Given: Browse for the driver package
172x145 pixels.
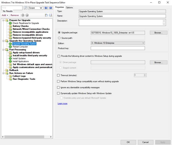Looking at the screenshot, I should tap(158, 62).
